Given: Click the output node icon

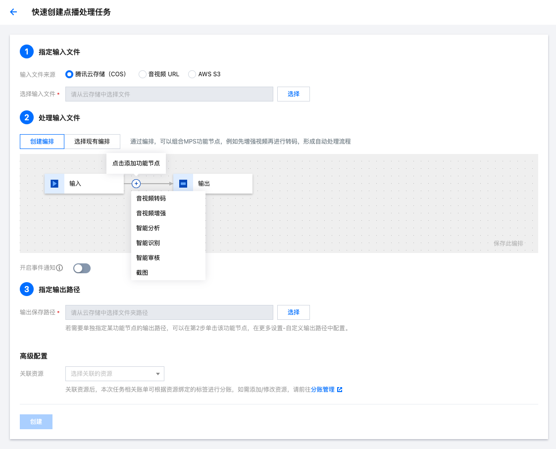Looking at the screenshot, I should pos(183,184).
